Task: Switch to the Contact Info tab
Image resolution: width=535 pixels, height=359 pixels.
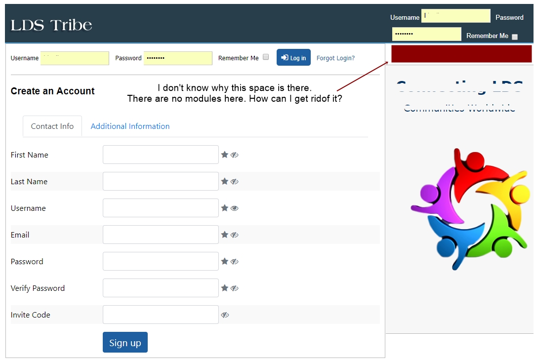Action: click(x=52, y=126)
